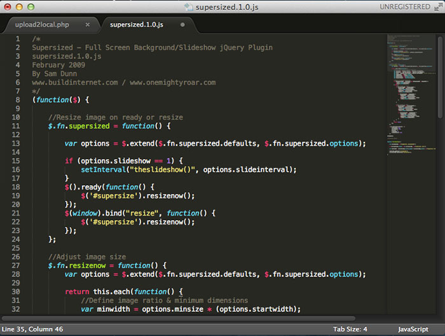Click '$.fn.supersized' on line 11

(79, 126)
